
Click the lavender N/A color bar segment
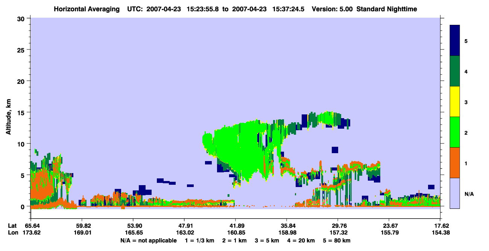[455, 193]
